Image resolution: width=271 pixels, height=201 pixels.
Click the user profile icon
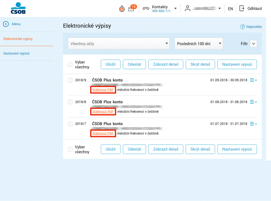pos(188,8)
